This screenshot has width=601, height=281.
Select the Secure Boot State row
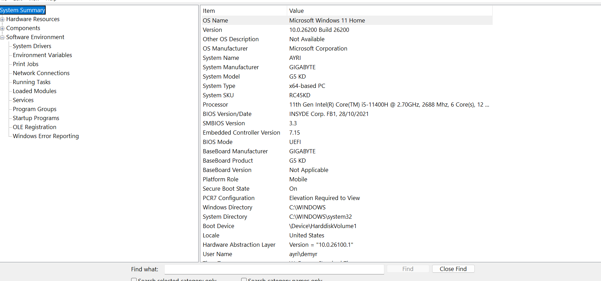[347, 189]
